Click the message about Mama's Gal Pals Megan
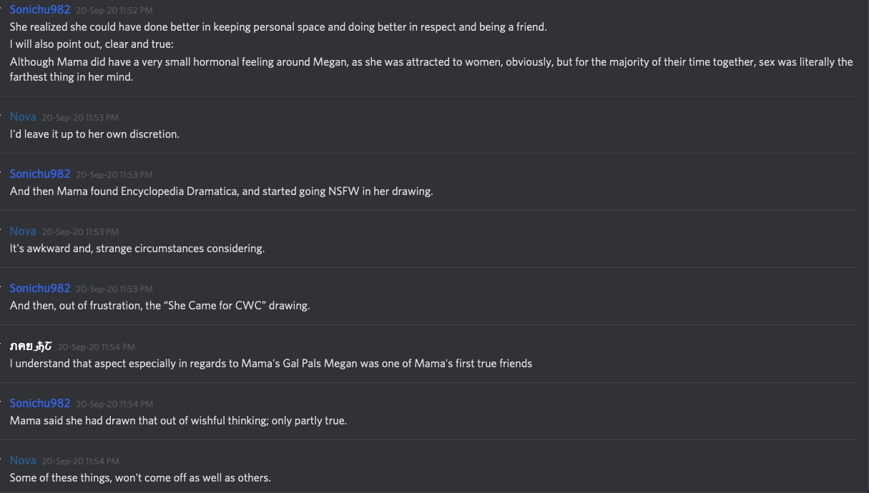869x493 pixels. [x=271, y=363]
